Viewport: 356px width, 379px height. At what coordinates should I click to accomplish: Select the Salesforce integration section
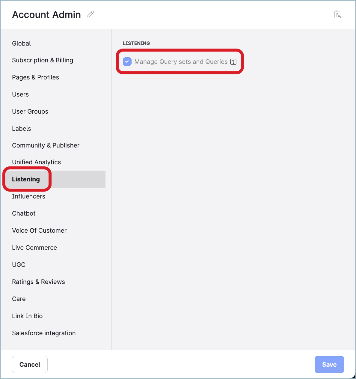(44, 333)
